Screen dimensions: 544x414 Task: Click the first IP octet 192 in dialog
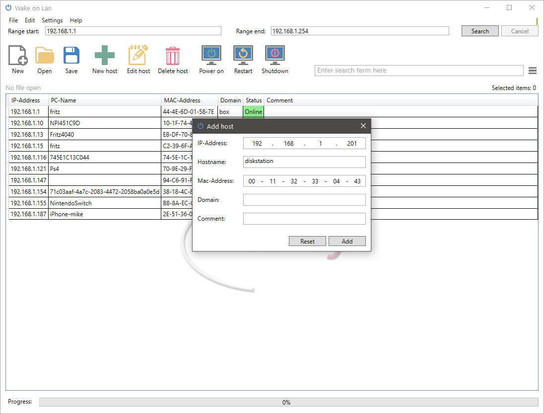coord(257,144)
